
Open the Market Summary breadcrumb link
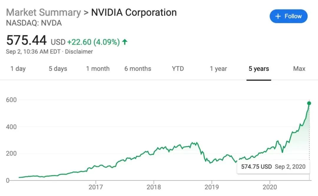tap(43, 12)
